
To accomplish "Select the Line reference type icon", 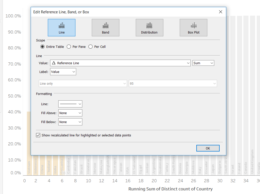I will tap(62, 28).
